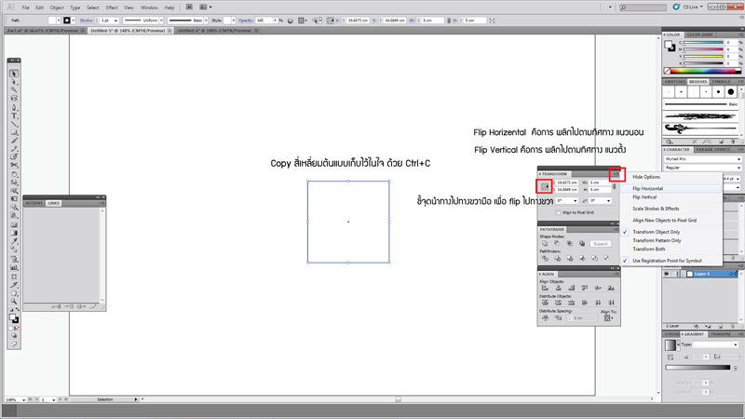The width and height of the screenshot is (745, 419).
Task: Open the Basic brush definition dropdown
Action: 206,20
